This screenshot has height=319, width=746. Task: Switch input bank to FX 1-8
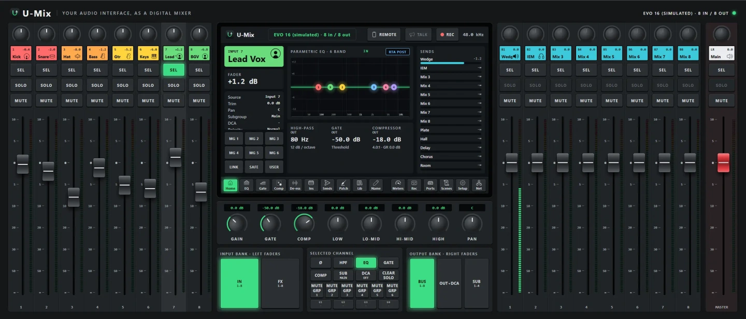pos(280,283)
